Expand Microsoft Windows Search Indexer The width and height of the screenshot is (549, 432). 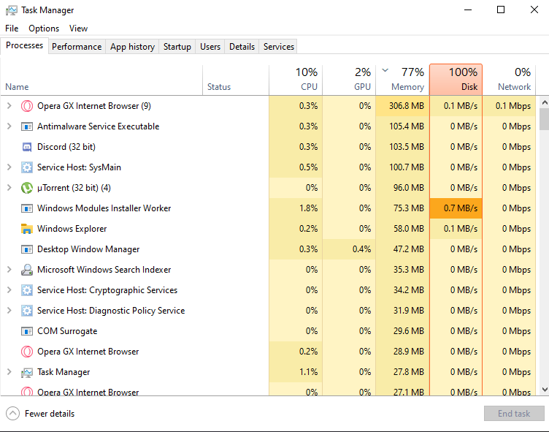pos(9,270)
